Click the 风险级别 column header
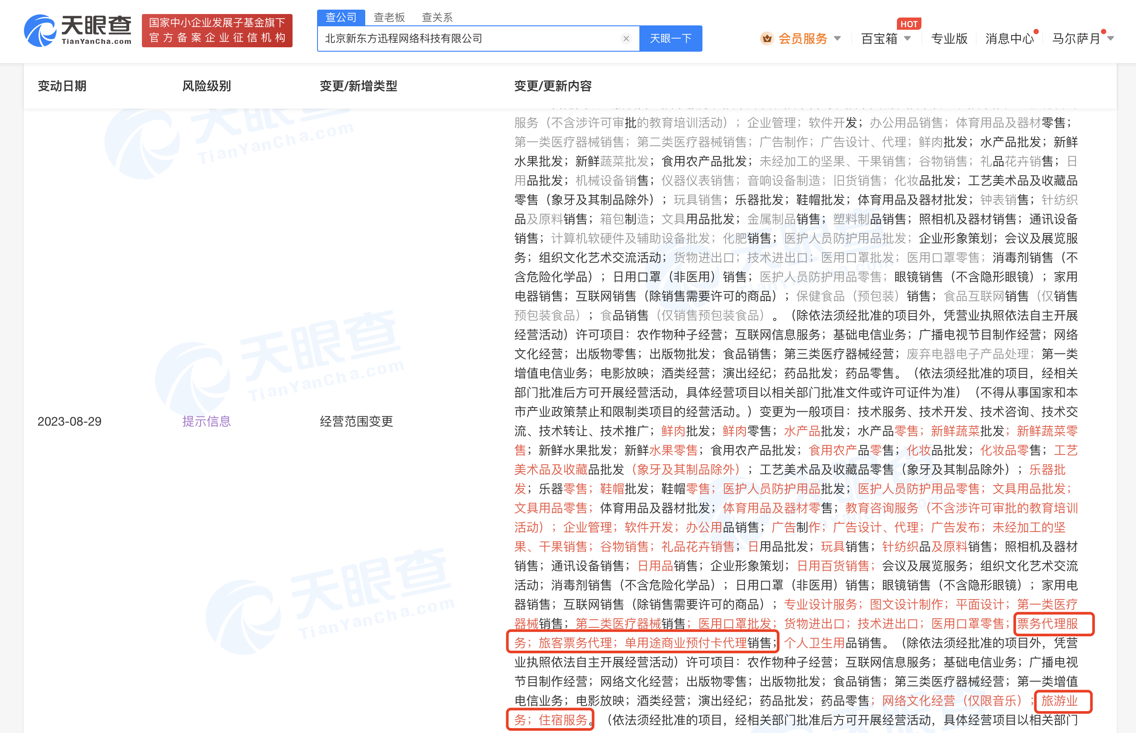Screen dimensions: 1136x733 207,86
